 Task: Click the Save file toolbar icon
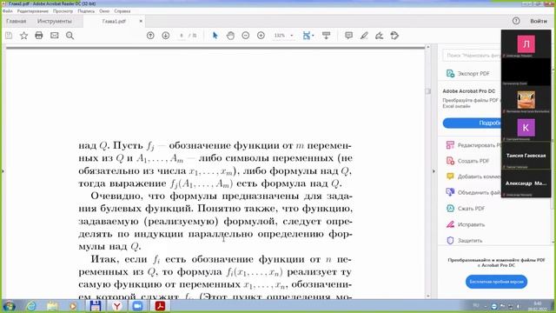coord(9,36)
